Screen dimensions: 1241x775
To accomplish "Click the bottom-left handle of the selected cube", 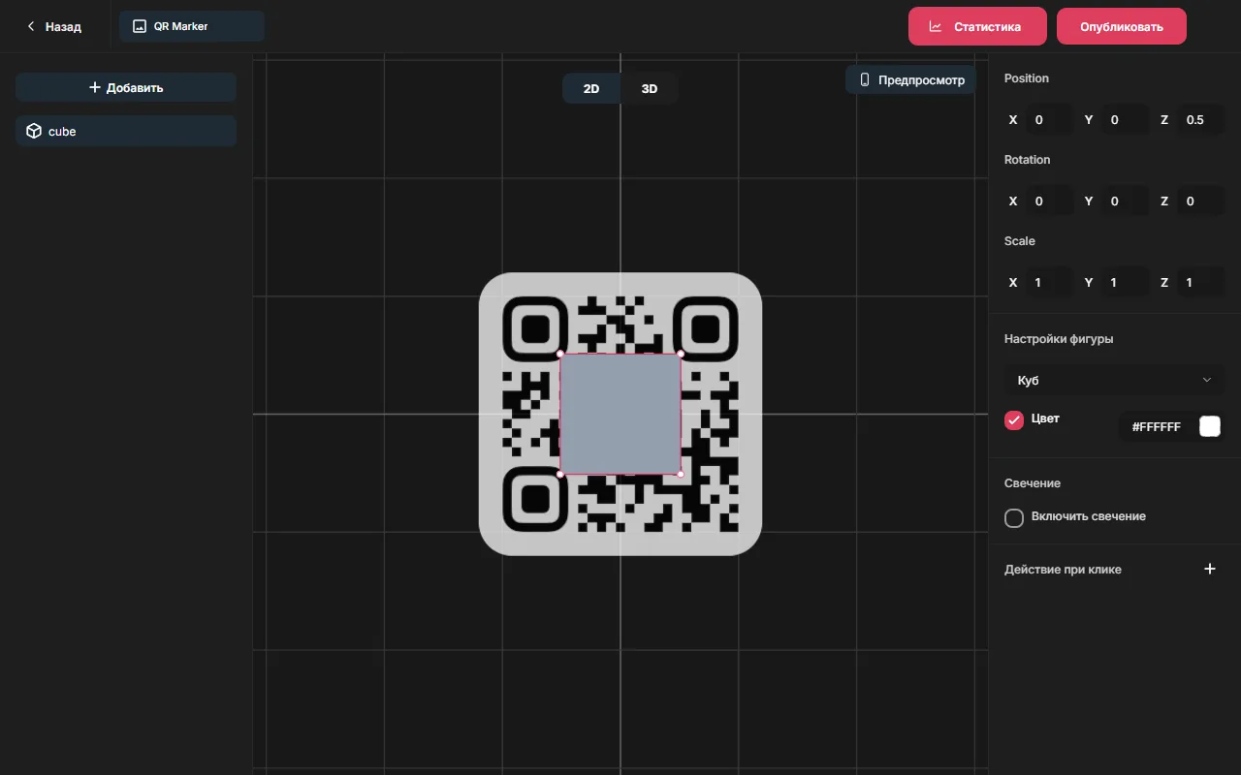I will click(560, 474).
